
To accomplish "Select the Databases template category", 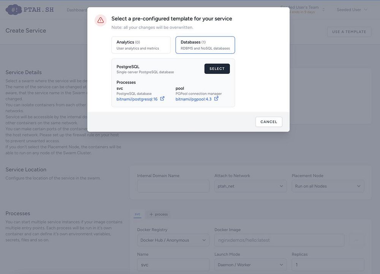I will click(x=205, y=45).
